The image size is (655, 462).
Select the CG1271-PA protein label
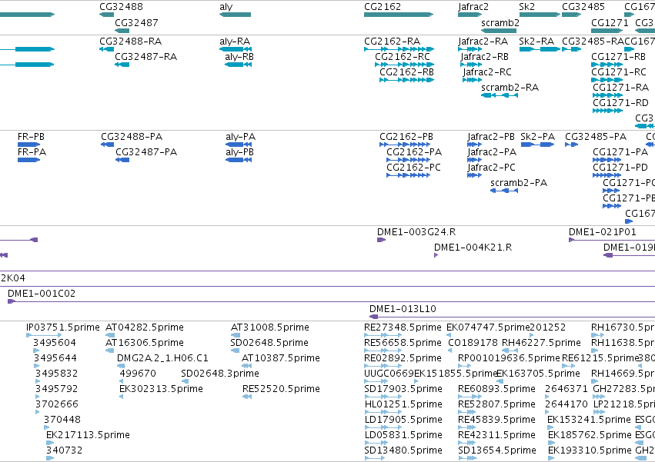620,152
